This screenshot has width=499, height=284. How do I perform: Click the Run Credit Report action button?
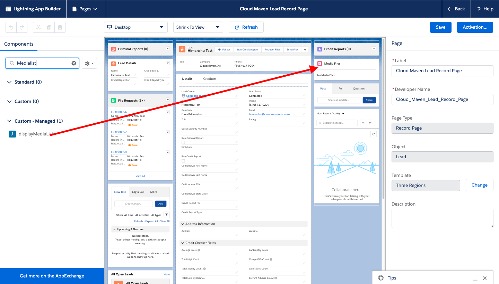pyautogui.click(x=248, y=50)
